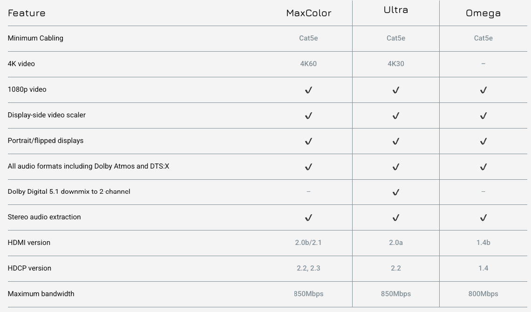Screen dimensions: 531x312
Task: Click MaxColor's Dolby Atmos audio formats checkmark
Action: pyautogui.click(x=308, y=167)
